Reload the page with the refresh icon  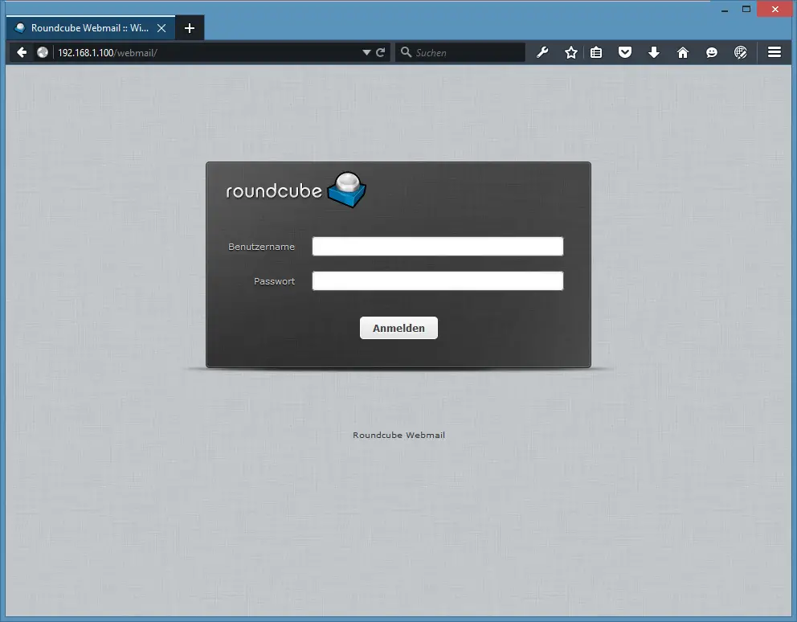click(381, 52)
